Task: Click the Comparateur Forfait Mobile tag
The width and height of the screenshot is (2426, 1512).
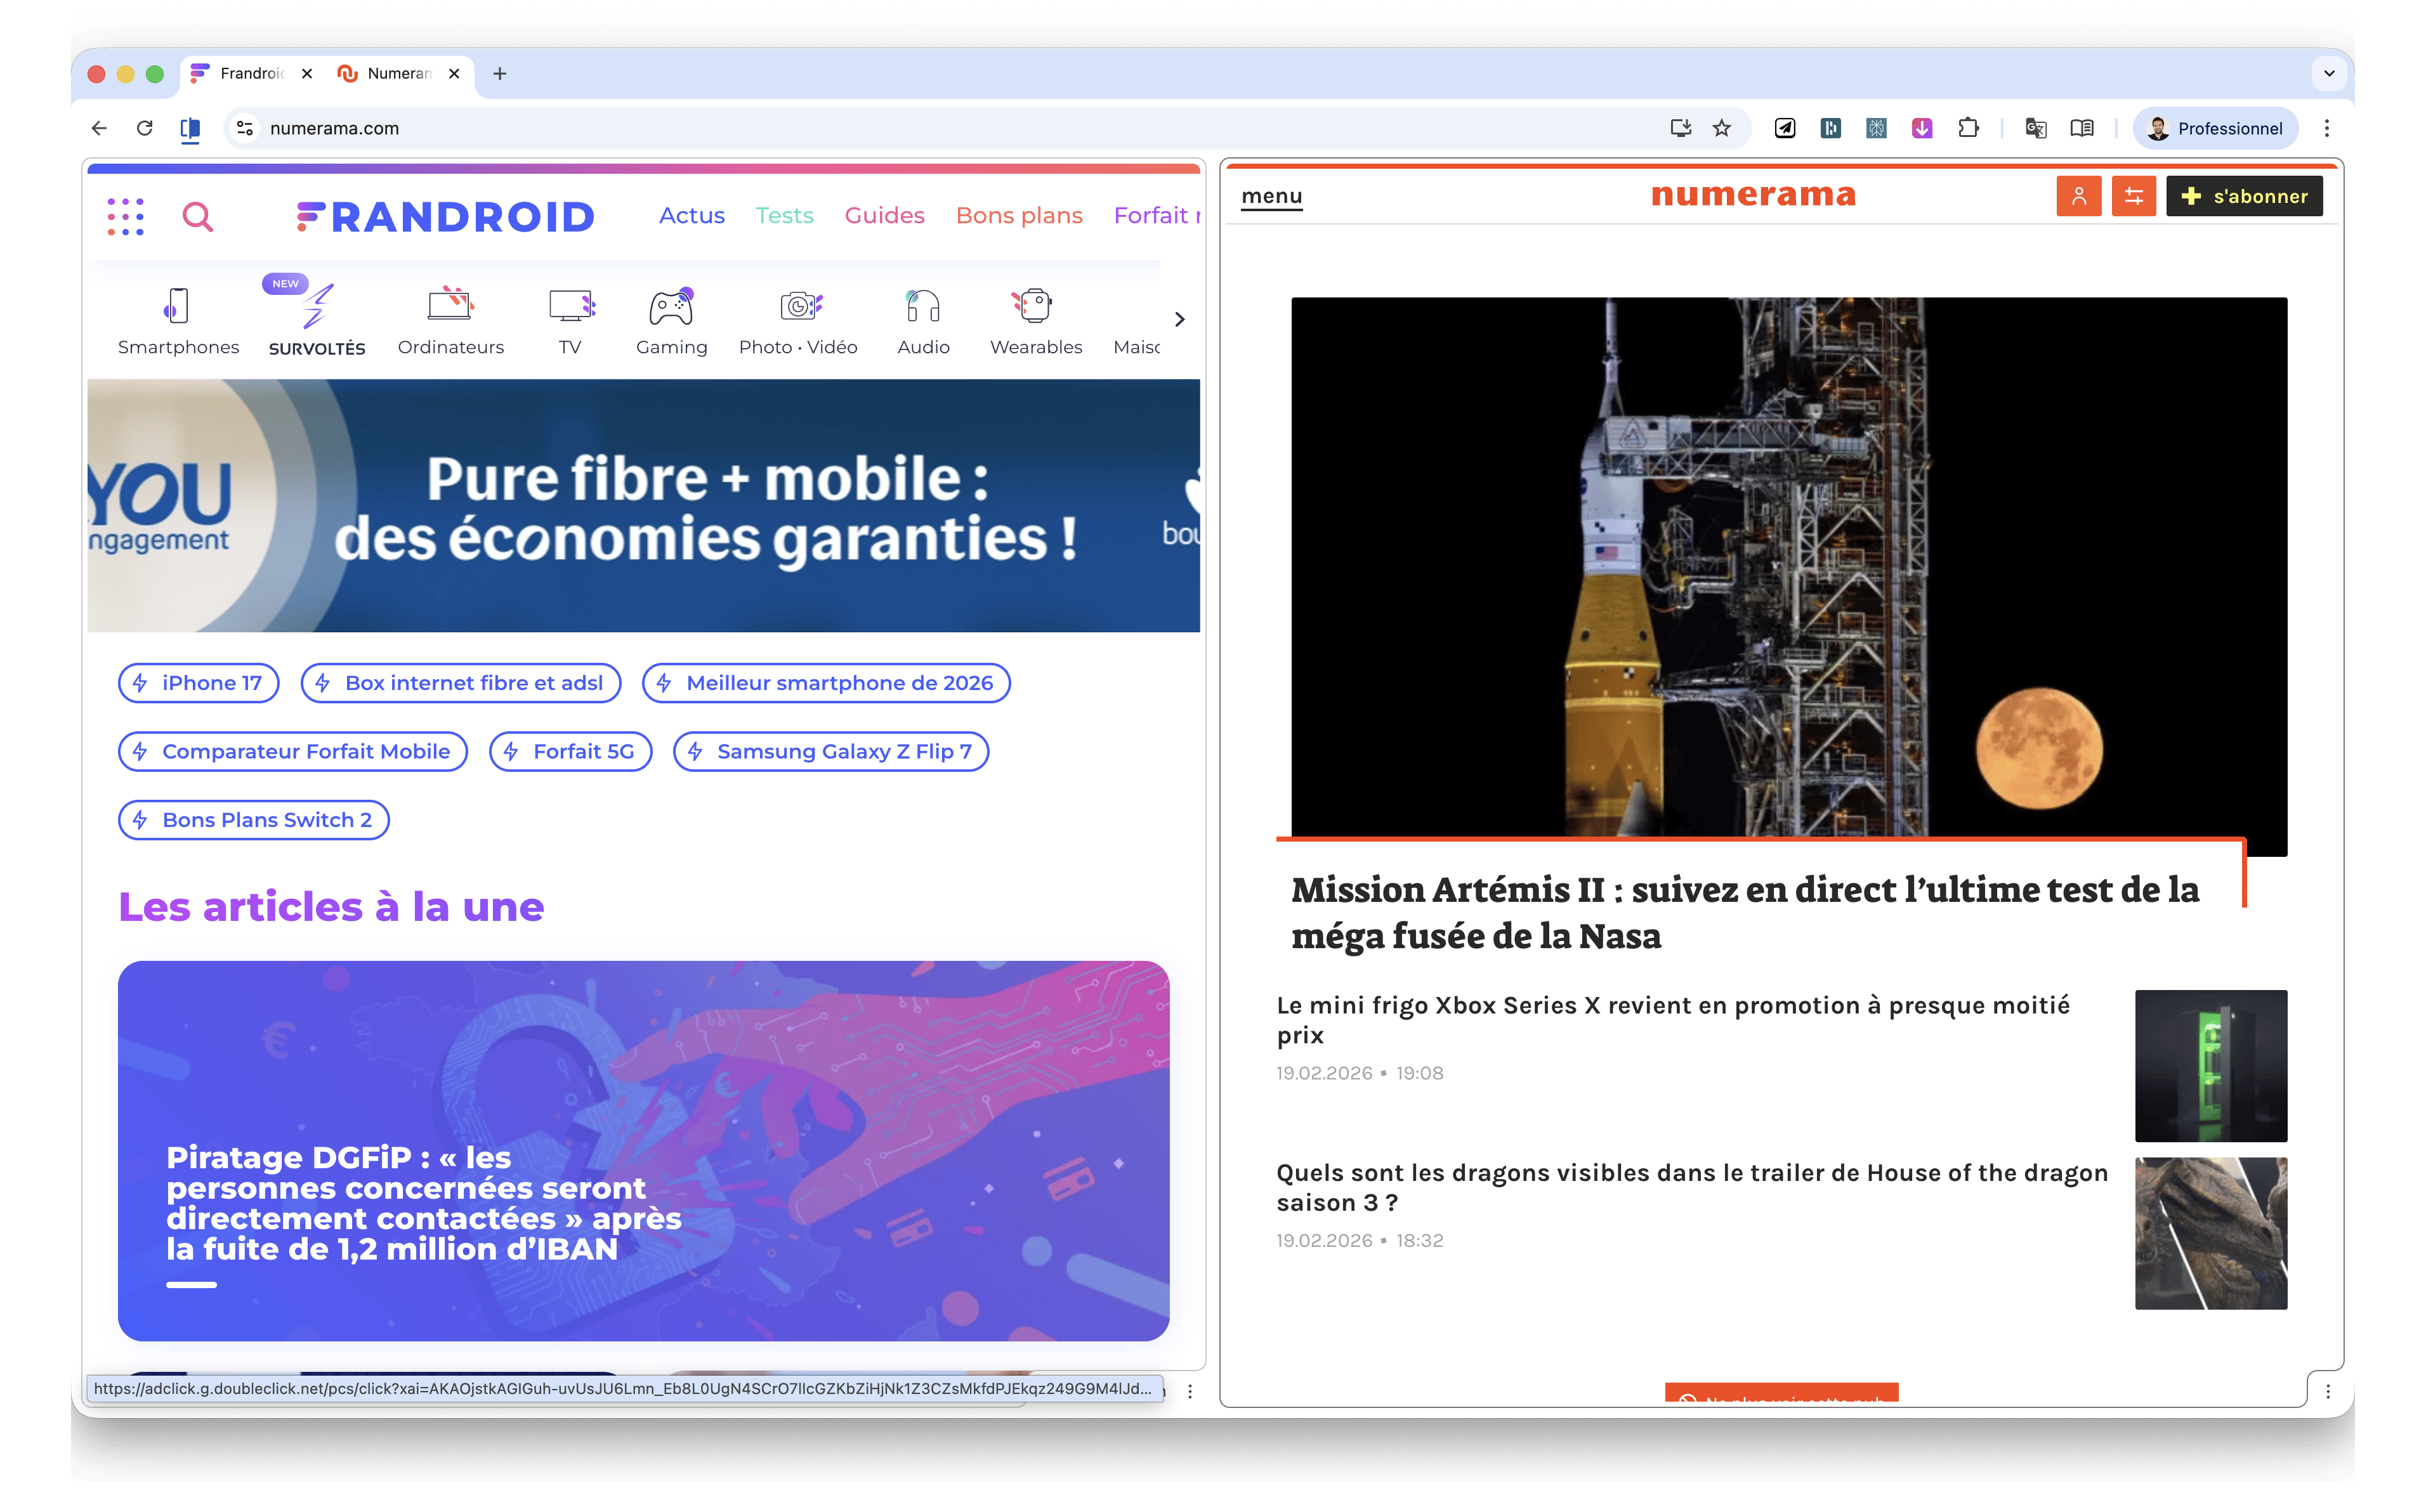Action: coord(292,751)
